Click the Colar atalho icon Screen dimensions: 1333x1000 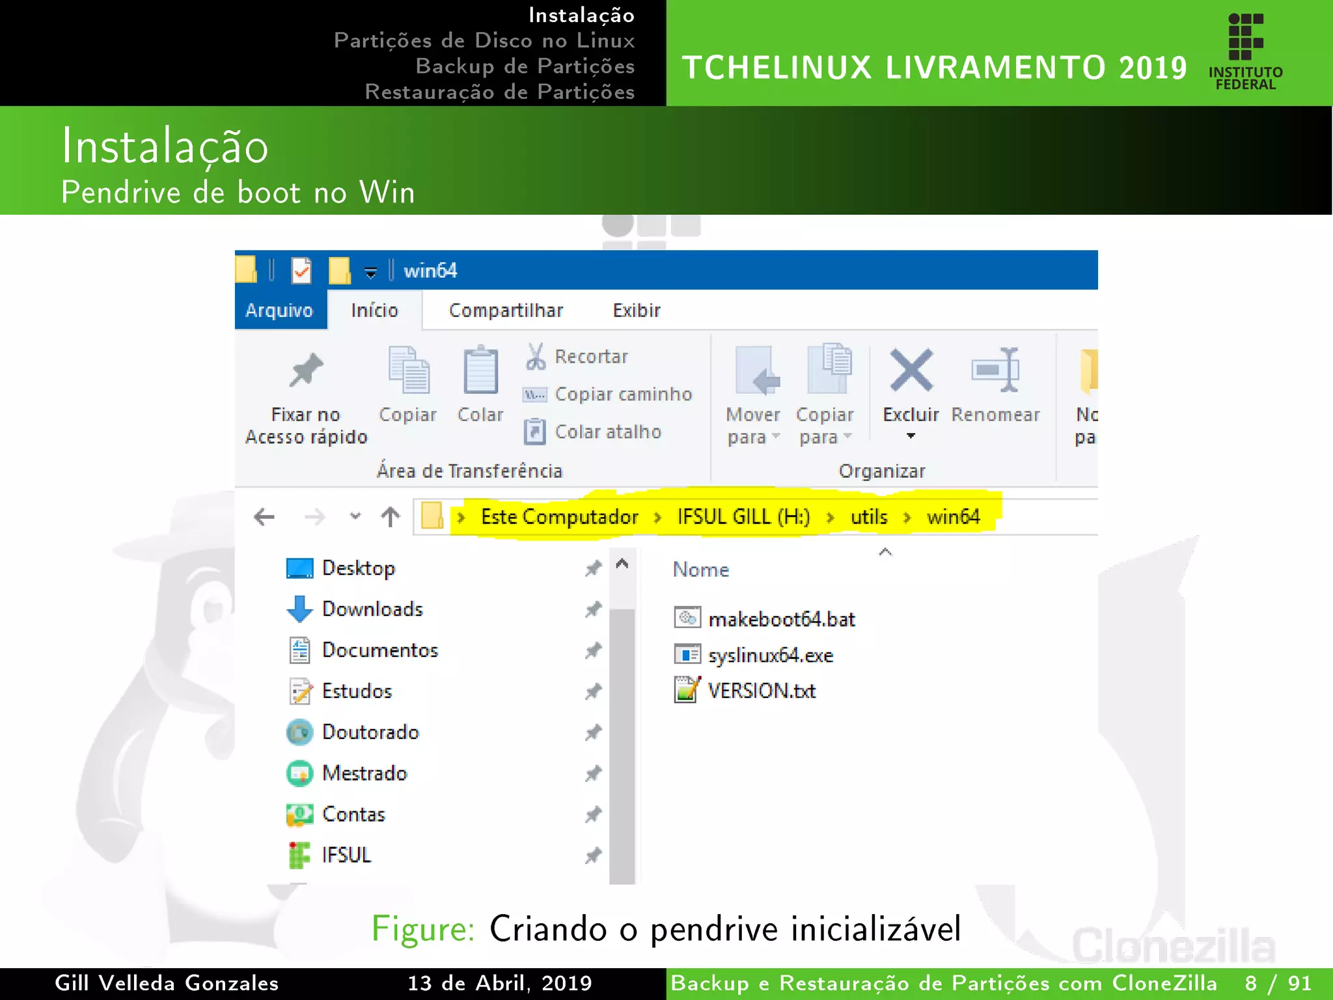tap(535, 432)
